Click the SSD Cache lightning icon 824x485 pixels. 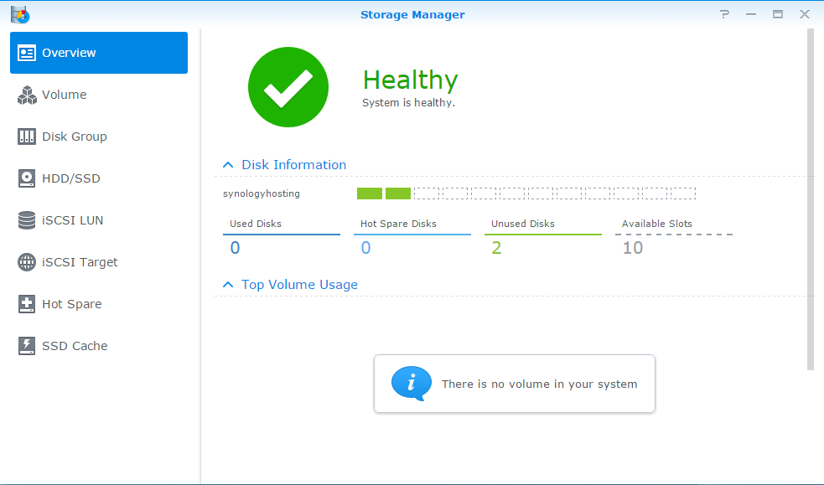26,346
